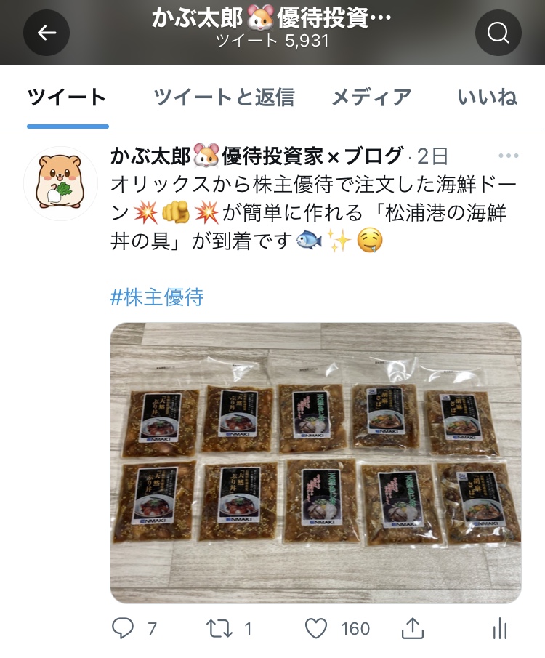Switch to the ツイート tab
This screenshot has height=658, width=545.
coord(67,97)
